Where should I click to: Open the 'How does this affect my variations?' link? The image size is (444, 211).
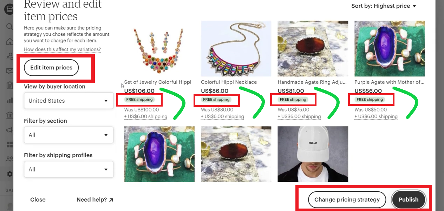click(x=63, y=49)
